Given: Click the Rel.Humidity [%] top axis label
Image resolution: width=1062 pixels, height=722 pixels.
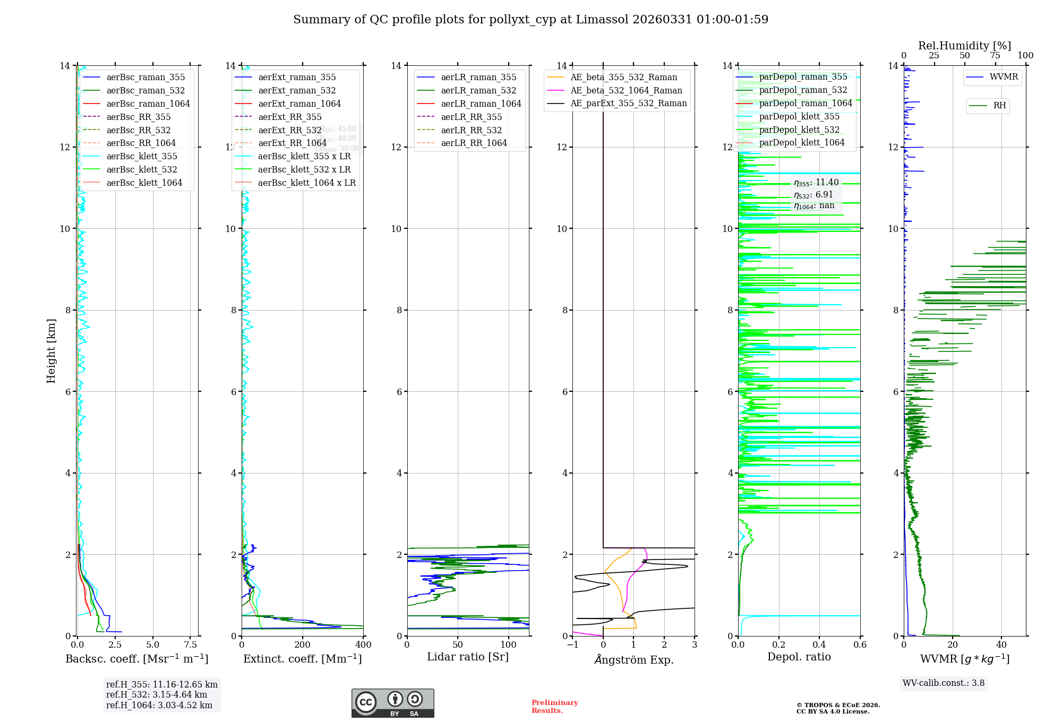Looking at the screenshot, I should click(964, 46).
